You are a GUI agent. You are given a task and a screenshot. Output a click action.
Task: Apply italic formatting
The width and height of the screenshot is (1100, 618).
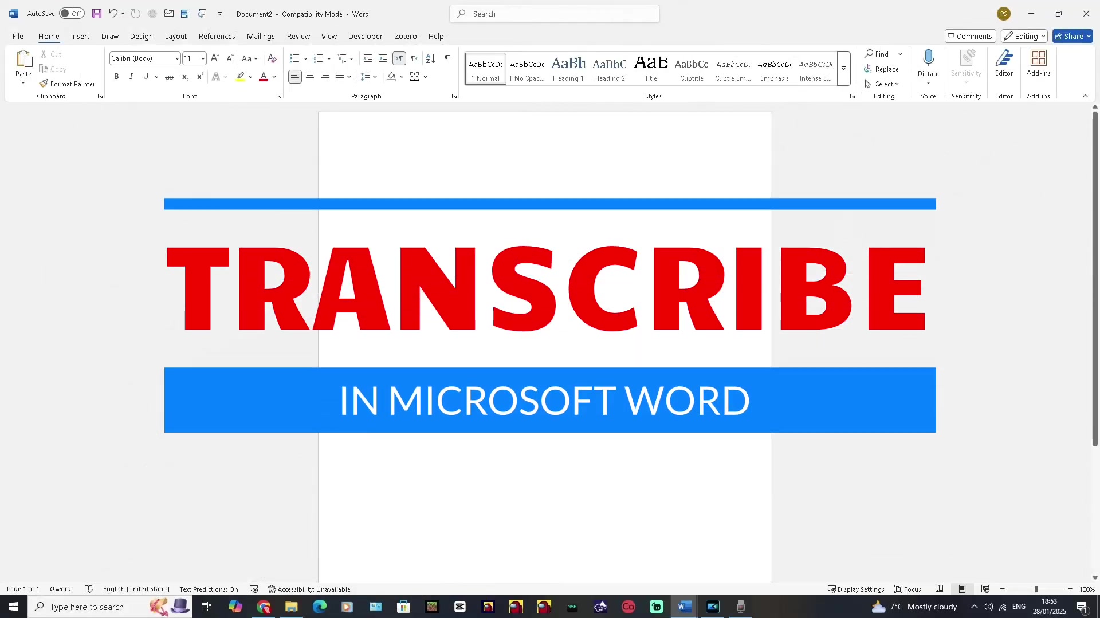point(131,76)
